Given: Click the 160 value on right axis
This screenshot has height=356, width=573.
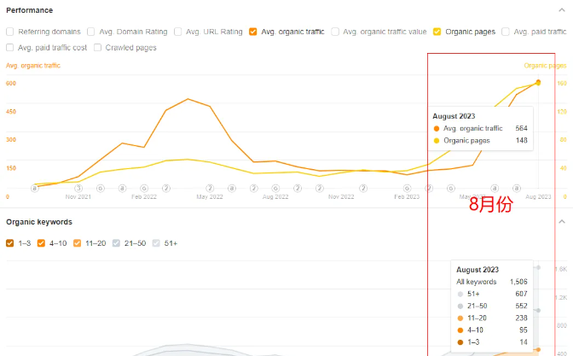Looking at the screenshot, I should pos(562,84).
